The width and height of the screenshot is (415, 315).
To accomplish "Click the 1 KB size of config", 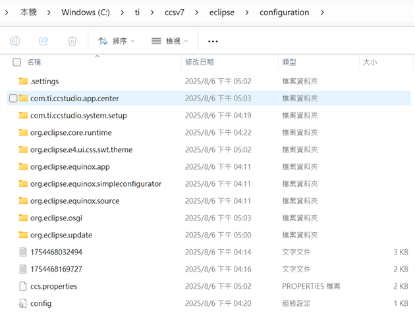I will (x=401, y=303).
